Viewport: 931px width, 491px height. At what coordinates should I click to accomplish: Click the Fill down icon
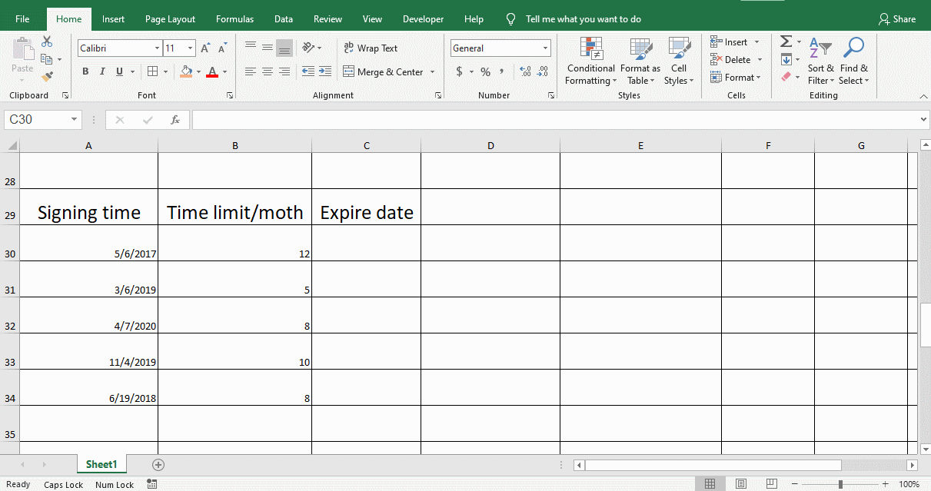[x=786, y=59]
